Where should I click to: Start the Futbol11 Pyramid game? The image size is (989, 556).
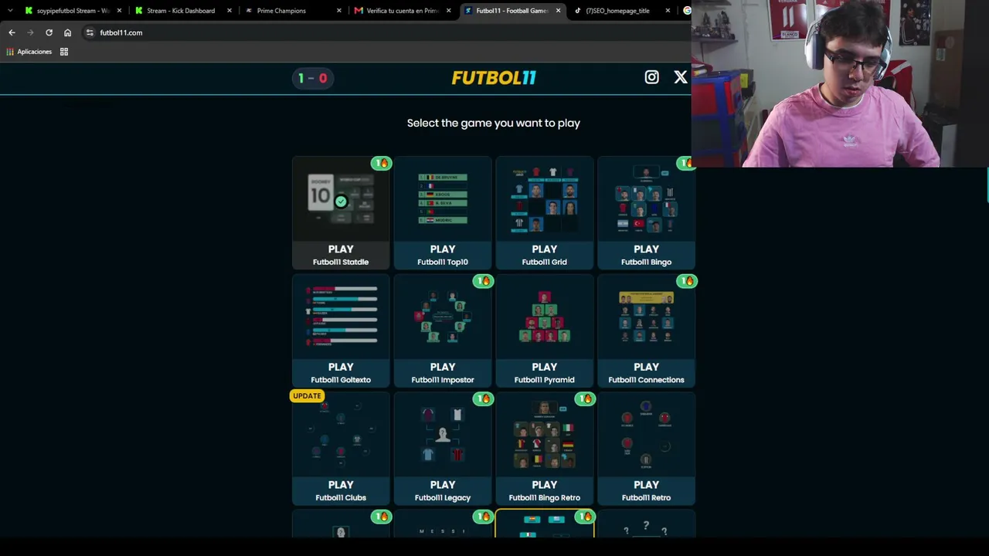[x=545, y=331]
